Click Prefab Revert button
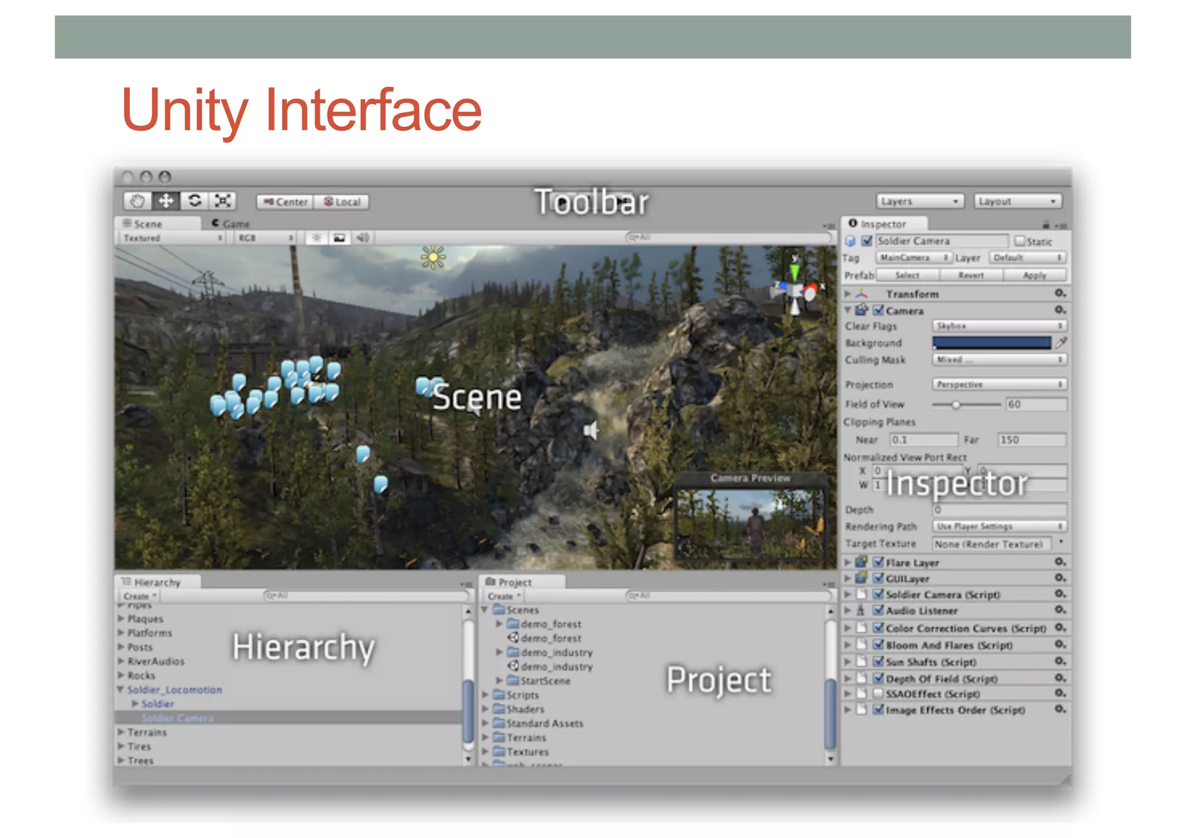1186x838 pixels. [x=971, y=275]
